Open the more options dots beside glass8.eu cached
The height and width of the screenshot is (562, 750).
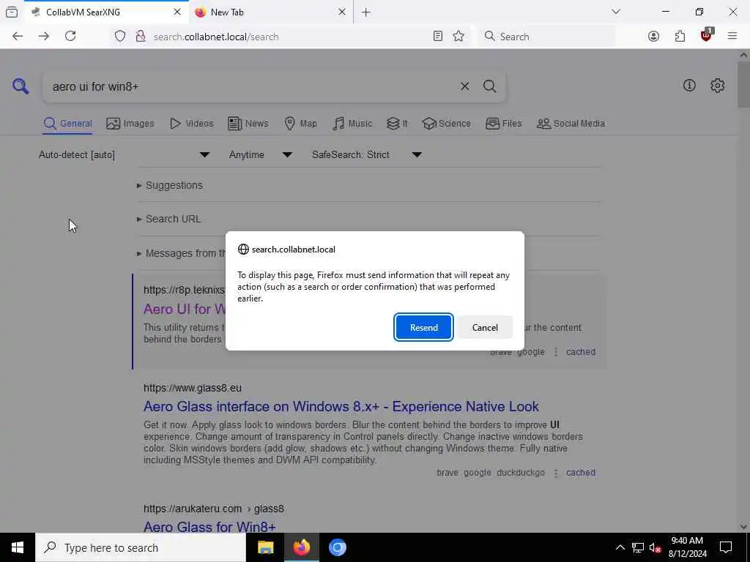click(x=555, y=473)
